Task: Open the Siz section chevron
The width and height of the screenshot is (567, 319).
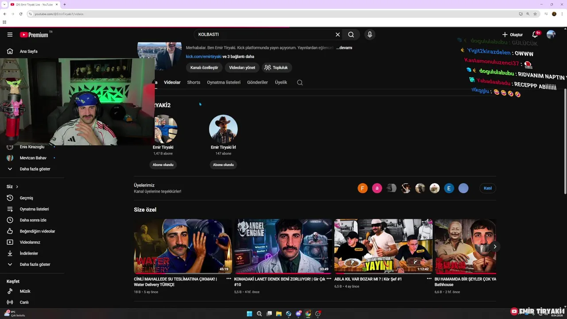Action: pyautogui.click(x=17, y=187)
